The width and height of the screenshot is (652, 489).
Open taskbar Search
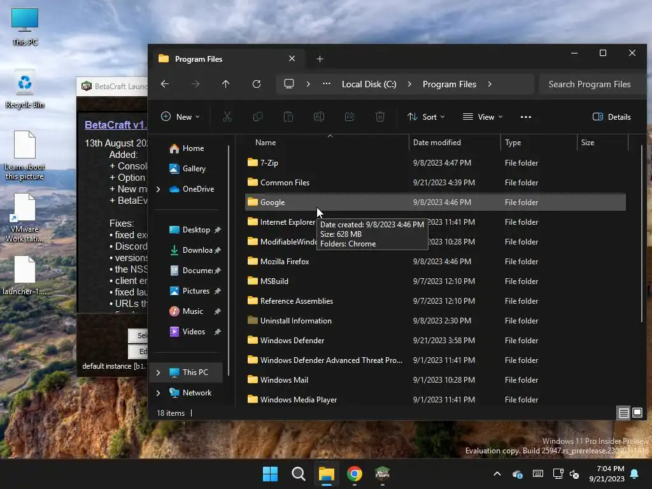coord(298,474)
